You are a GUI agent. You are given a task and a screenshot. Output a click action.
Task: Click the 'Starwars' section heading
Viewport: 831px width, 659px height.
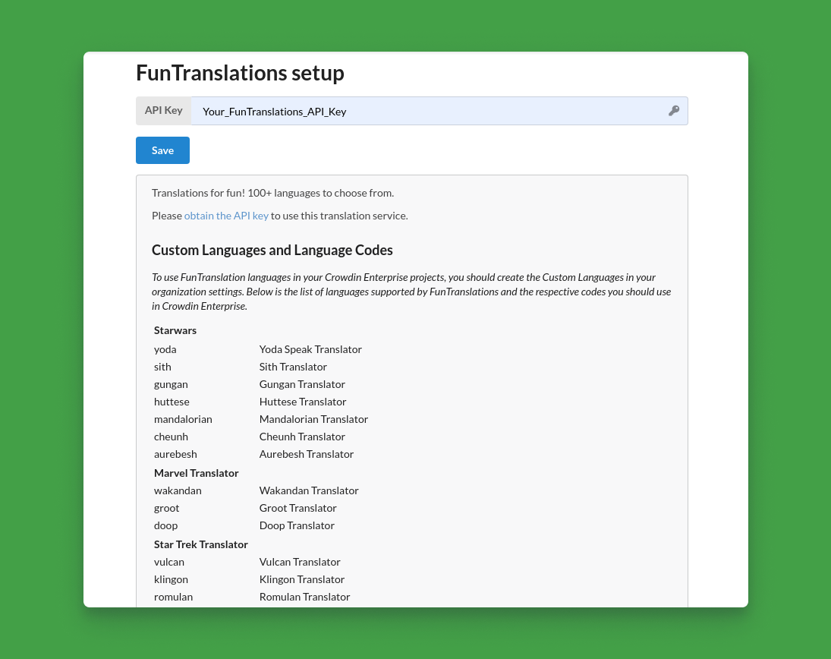(175, 330)
